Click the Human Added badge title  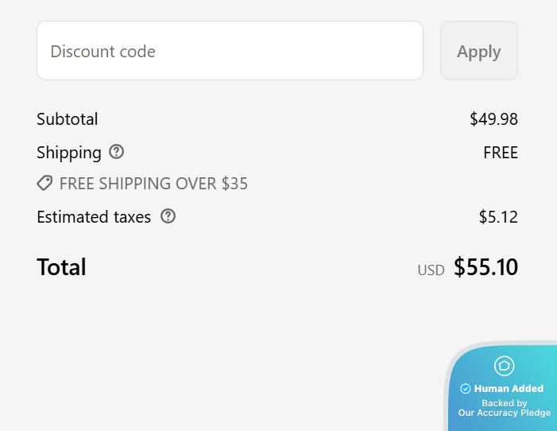(x=509, y=389)
